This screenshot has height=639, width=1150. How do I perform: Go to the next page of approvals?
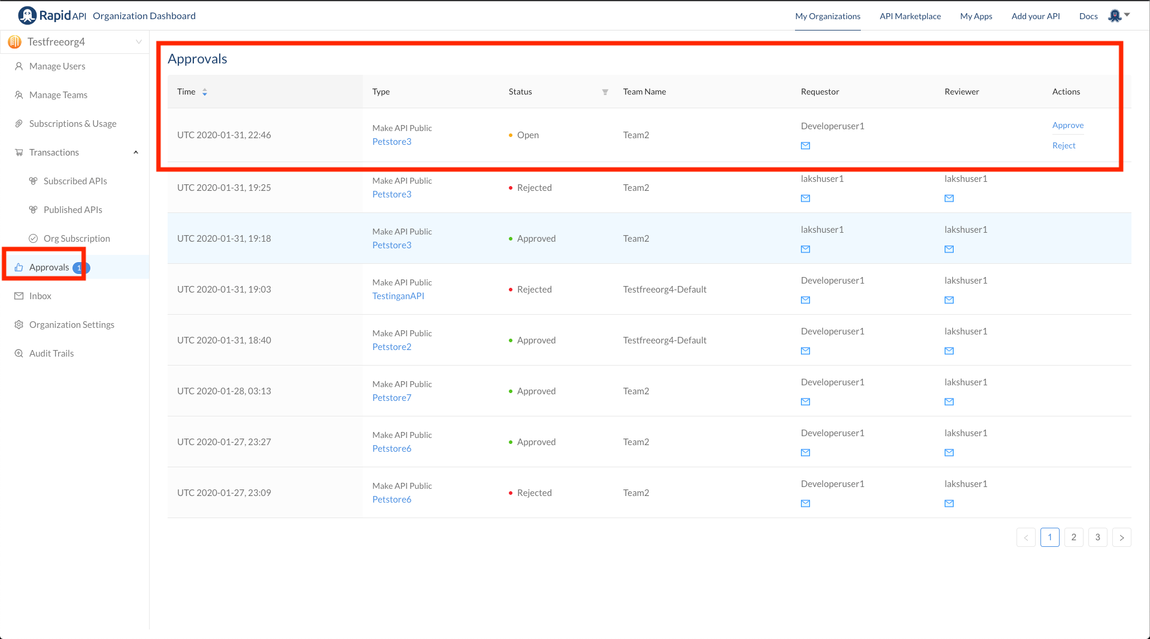tap(1122, 537)
